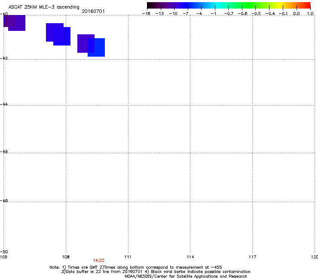Click the NOAA/NESDIS credit line
The width and height of the screenshot is (318, 279).
coord(186,276)
